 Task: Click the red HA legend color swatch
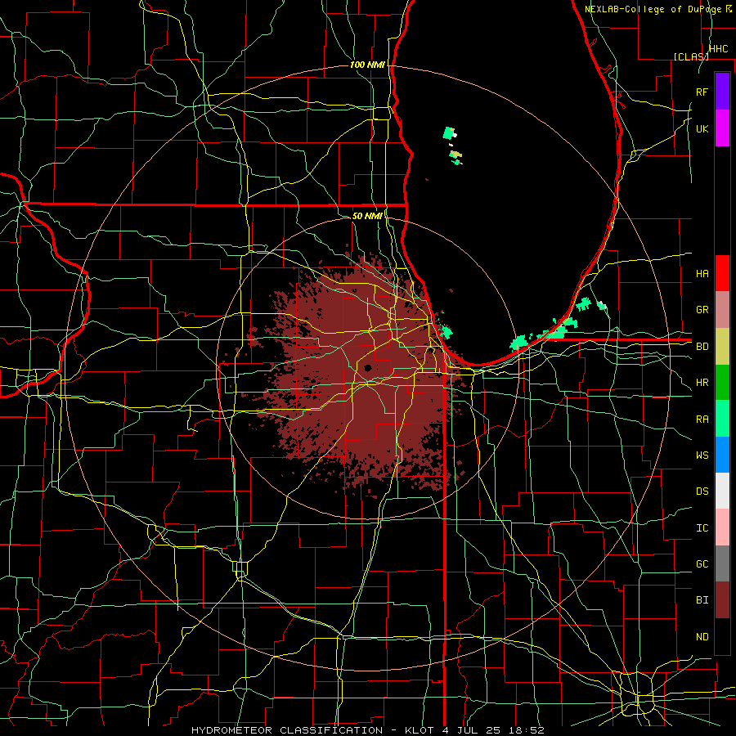[722, 273]
